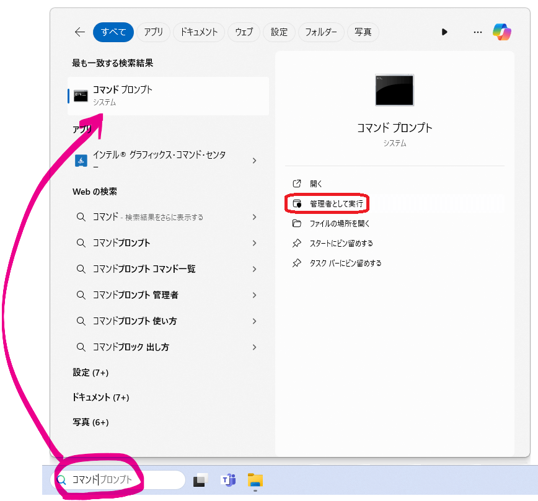The width and height of the screenshot is (538, 501).
Task: Click the three-dots more options icon
Action: (x=477, y=32)
